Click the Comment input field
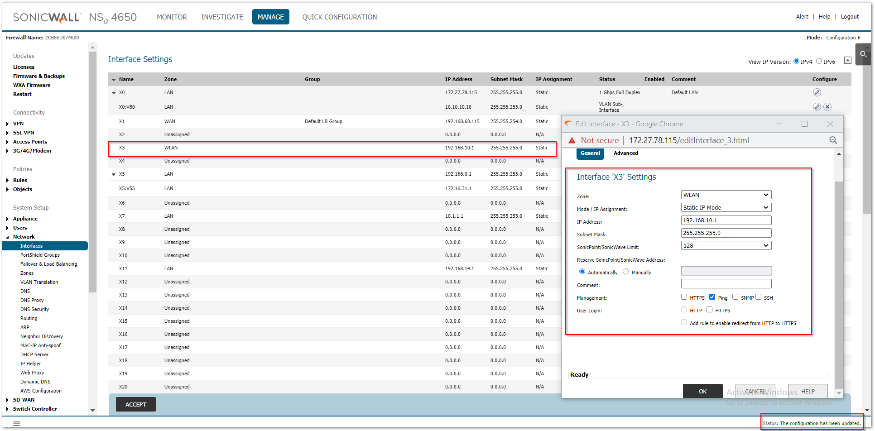 point(726,283)
